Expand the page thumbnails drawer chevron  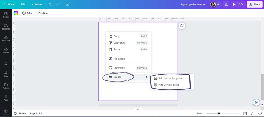138,110
